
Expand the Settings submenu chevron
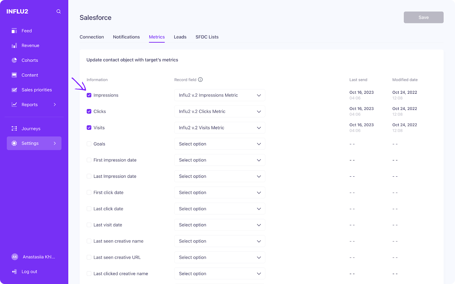pyautogui.click(x=55, y=143)
